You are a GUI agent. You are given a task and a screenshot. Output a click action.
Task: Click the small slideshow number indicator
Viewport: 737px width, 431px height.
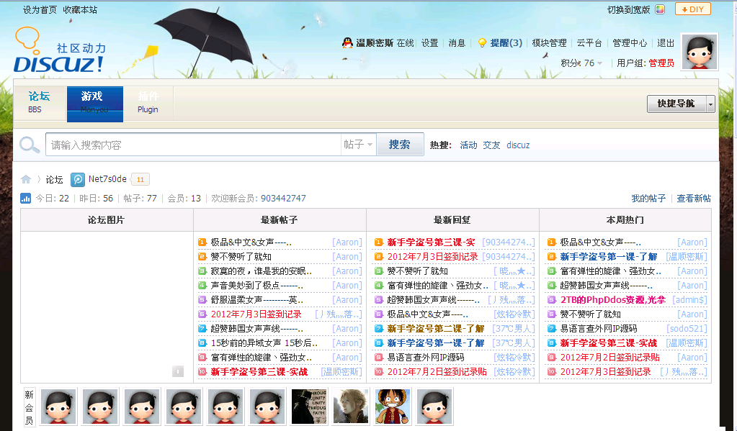coord(178,371)
